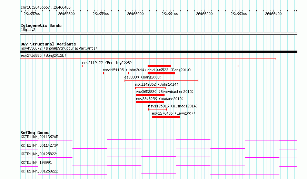Click the thick red esv3652830 bar
The height and width of the screenshot is (179, 307).
tap(150, 95)
